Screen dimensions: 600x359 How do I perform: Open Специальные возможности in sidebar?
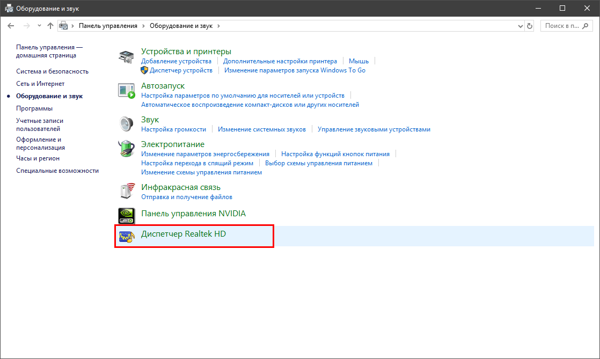click(57, 171)
